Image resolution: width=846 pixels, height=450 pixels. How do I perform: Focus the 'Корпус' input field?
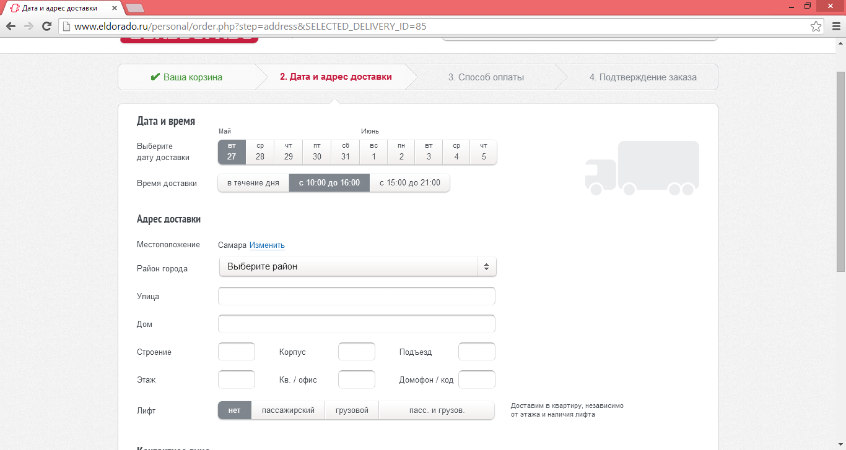click(x=357, y=352)
